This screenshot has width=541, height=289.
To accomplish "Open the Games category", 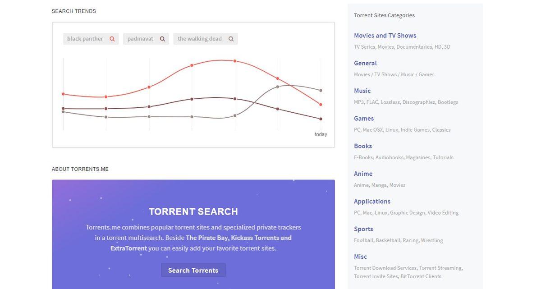I will pyautogui.click(x=364, y=119).
